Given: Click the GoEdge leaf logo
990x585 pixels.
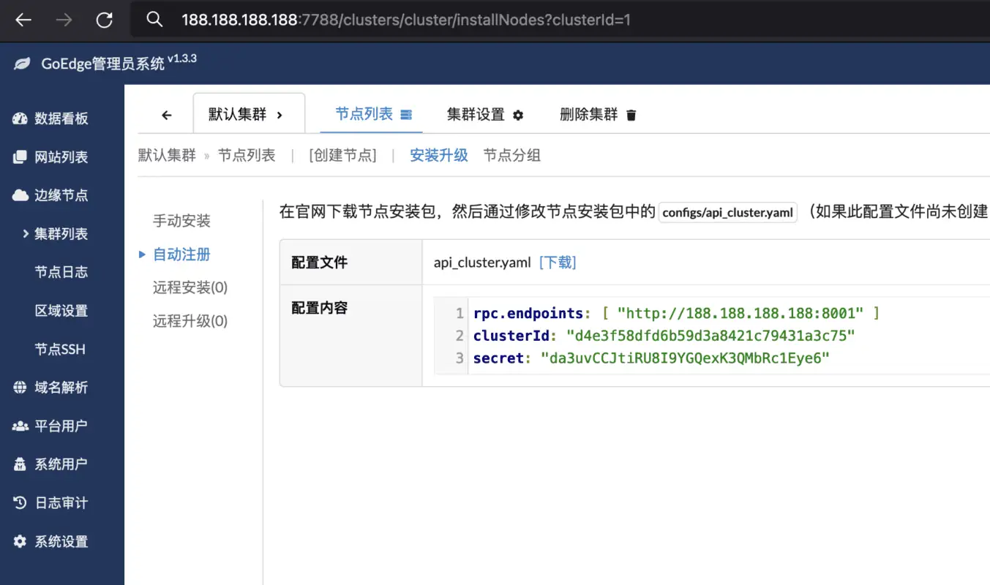Looking at the screenshot, I should click(20, 63).
